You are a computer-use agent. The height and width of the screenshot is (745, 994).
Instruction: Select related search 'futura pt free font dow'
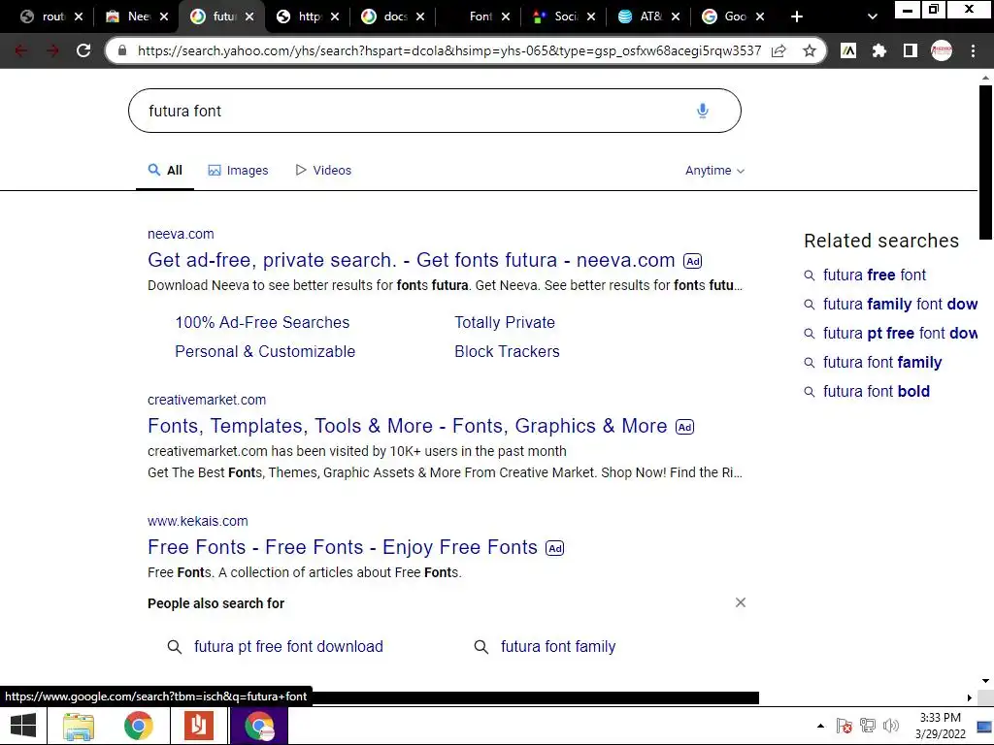pyautogui.click(x=900, y=334)
